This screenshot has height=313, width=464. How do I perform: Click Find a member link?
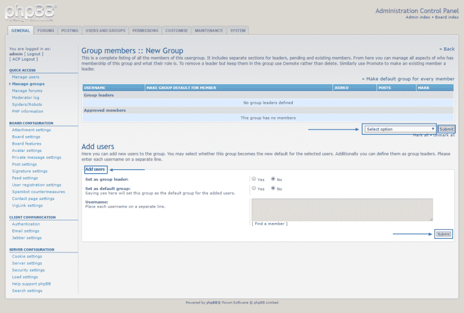tap(270, 223)
